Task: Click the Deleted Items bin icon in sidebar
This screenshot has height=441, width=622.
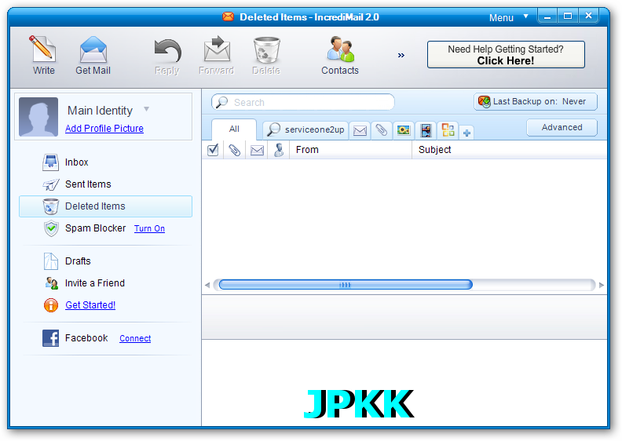Action: click(x=51, y=206)
